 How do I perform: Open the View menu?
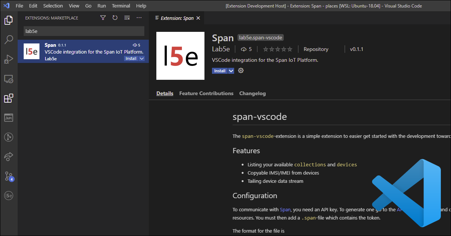pos(74,6)
